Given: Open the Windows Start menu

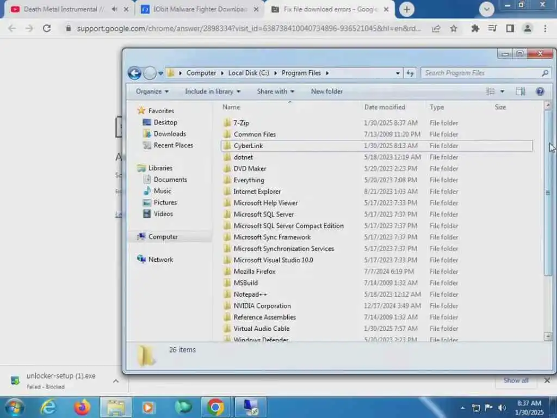Looking at the screenshot, I should pyautogui.click(x=14, y=407).
